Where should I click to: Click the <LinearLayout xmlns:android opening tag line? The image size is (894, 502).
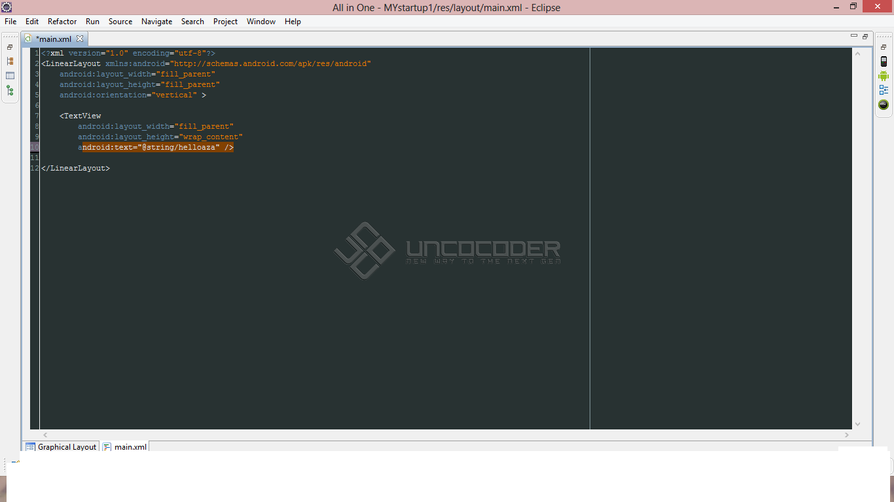coord(206,63)
